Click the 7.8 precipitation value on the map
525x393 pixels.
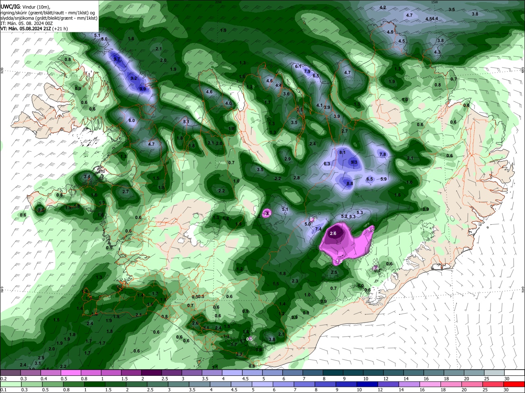(x=383, y=154)
